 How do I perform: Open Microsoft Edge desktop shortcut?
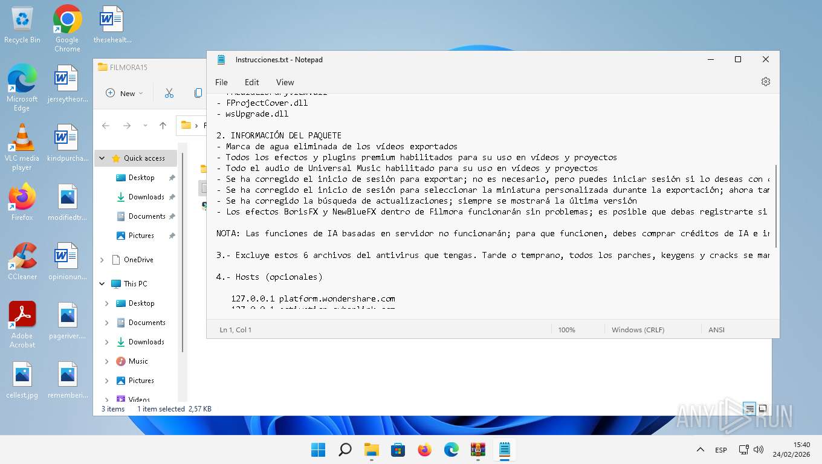click(x=22, y=88)
